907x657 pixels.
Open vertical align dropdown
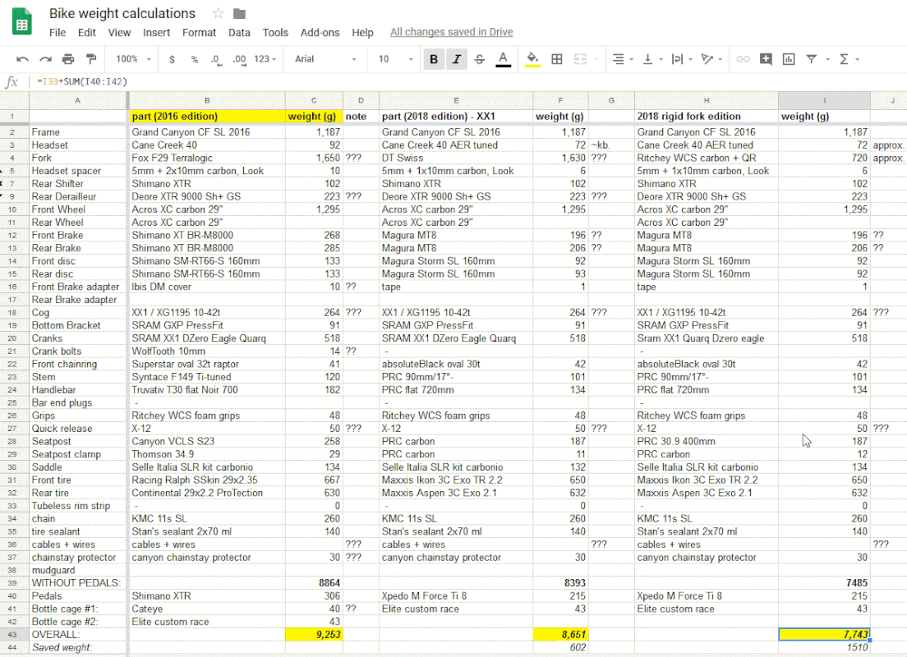[x=652, y=59]
